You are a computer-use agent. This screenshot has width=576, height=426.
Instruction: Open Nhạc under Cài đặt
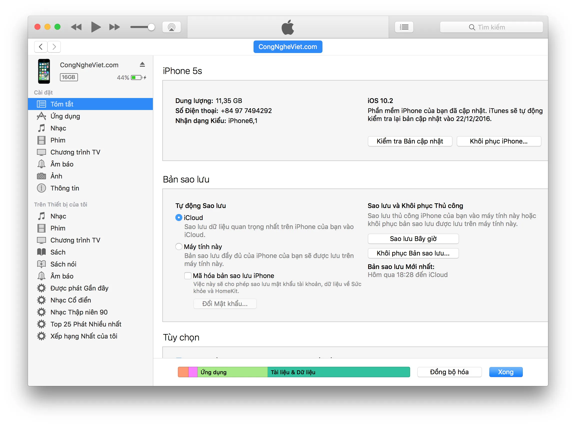90,128
